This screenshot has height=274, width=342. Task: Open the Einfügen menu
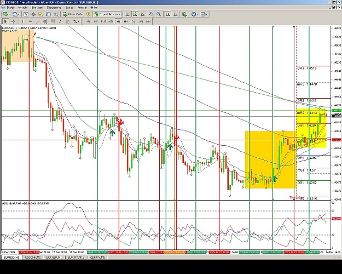click(x=37, y=8)
